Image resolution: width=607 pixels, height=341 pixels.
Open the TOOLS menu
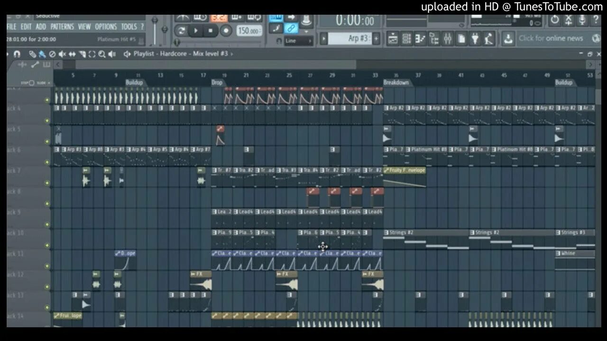[x=129, y=27]
